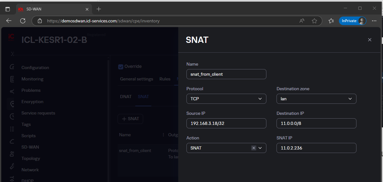Expand the Action dropdown
Screen dimensions: 383x182
(260, 148)
